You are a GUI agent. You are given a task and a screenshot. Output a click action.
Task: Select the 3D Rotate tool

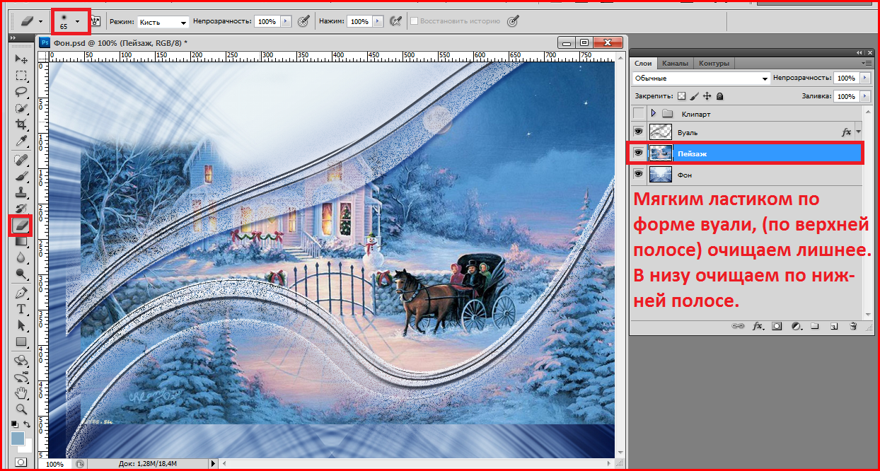click(21, 360)
